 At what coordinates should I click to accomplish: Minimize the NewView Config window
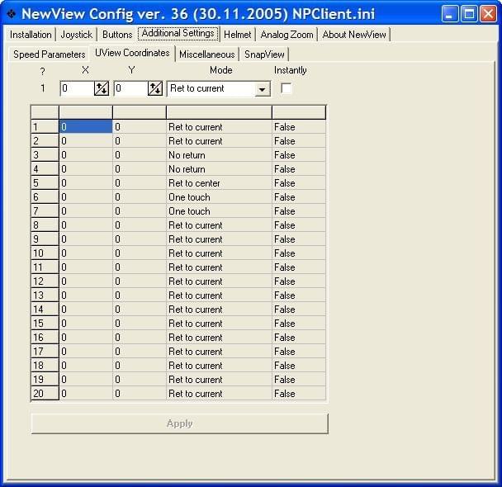(449, 14)
